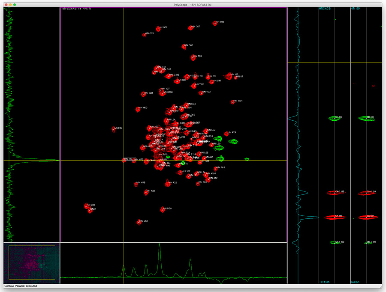Click the HN G85 peak
This screenshot has height=292, width=386.
pyautogui.click(x=184, y=47)
